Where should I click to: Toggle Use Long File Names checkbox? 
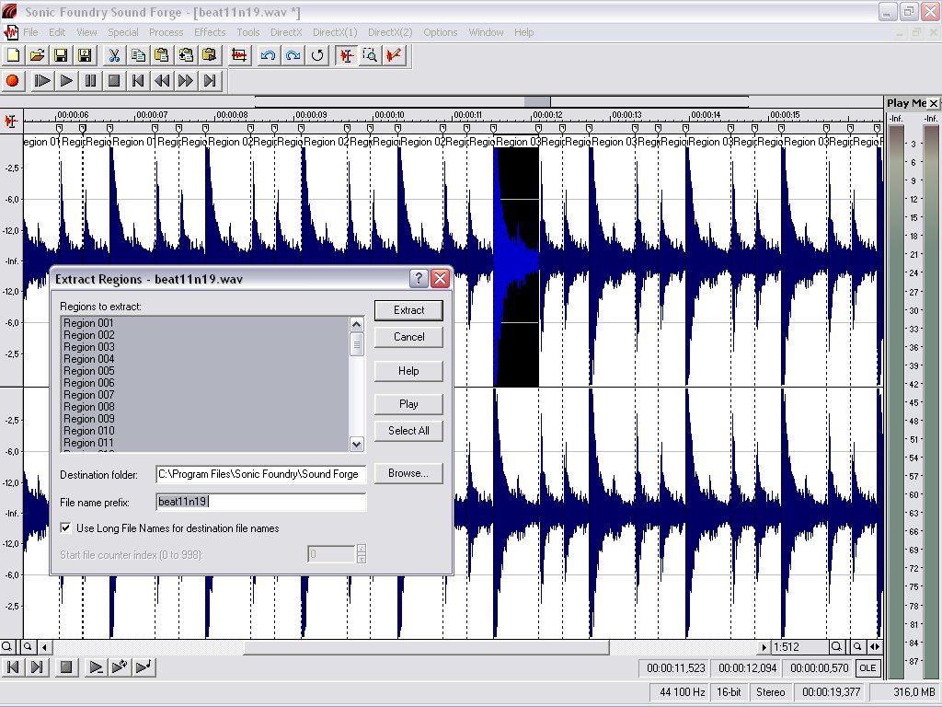(66, 527)
